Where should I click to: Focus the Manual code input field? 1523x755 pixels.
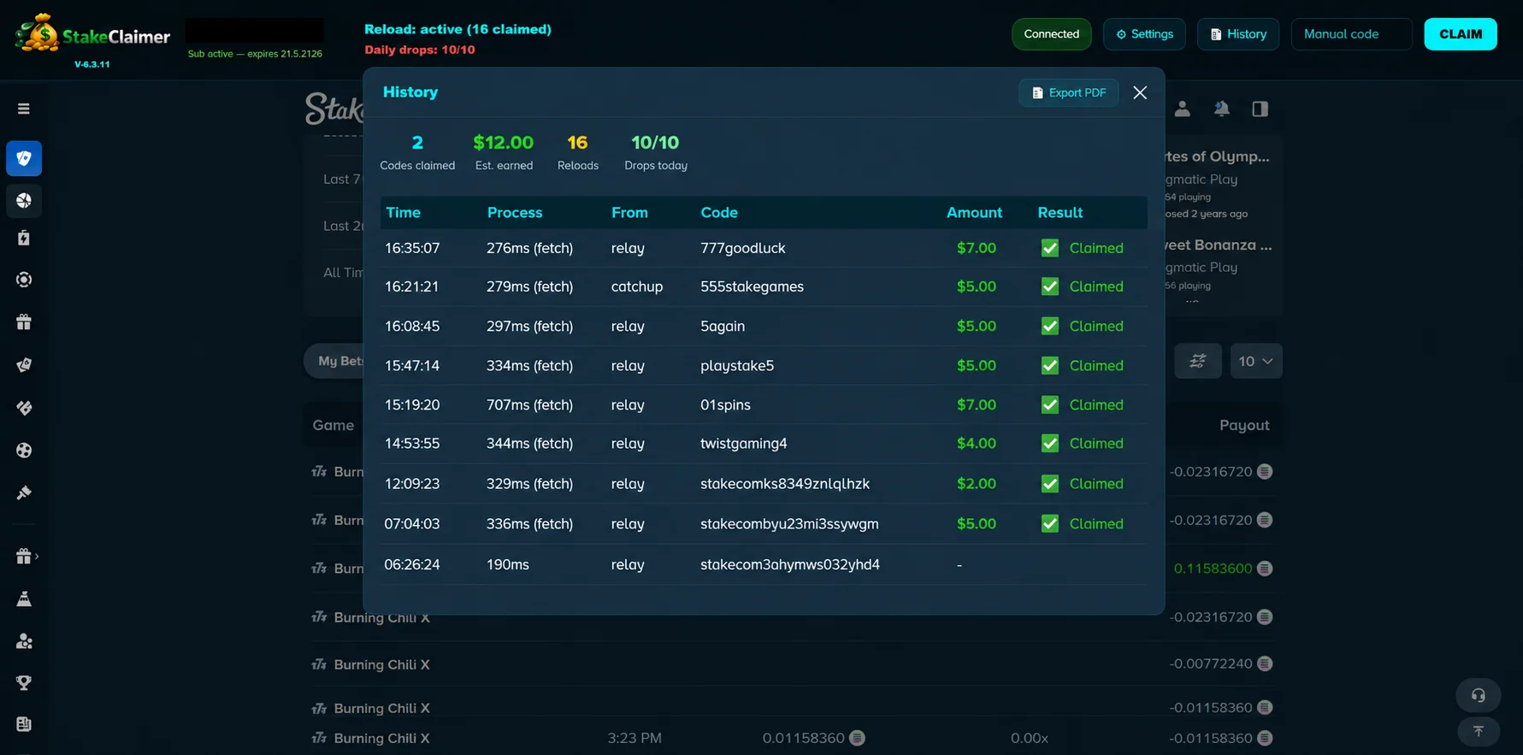point(1351,34)
